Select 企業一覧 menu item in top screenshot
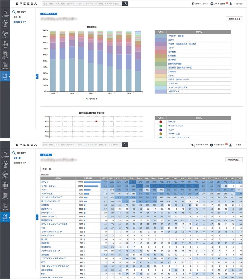 click(x=17, y=17)
